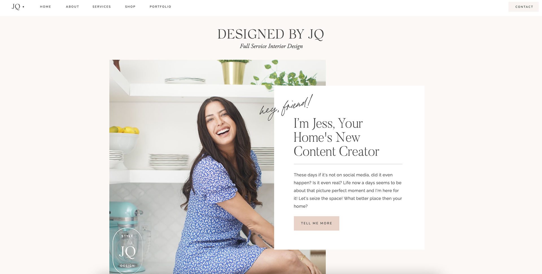Go to the About page
Viewport: 542px width, 274px height.
[x=73, y=7]
